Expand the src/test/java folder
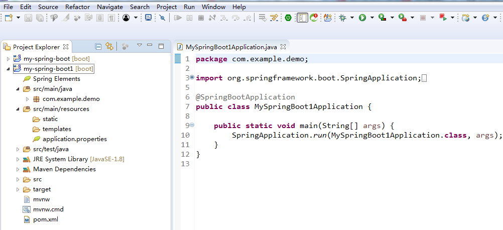503x230 pixels. pos(18,149)
